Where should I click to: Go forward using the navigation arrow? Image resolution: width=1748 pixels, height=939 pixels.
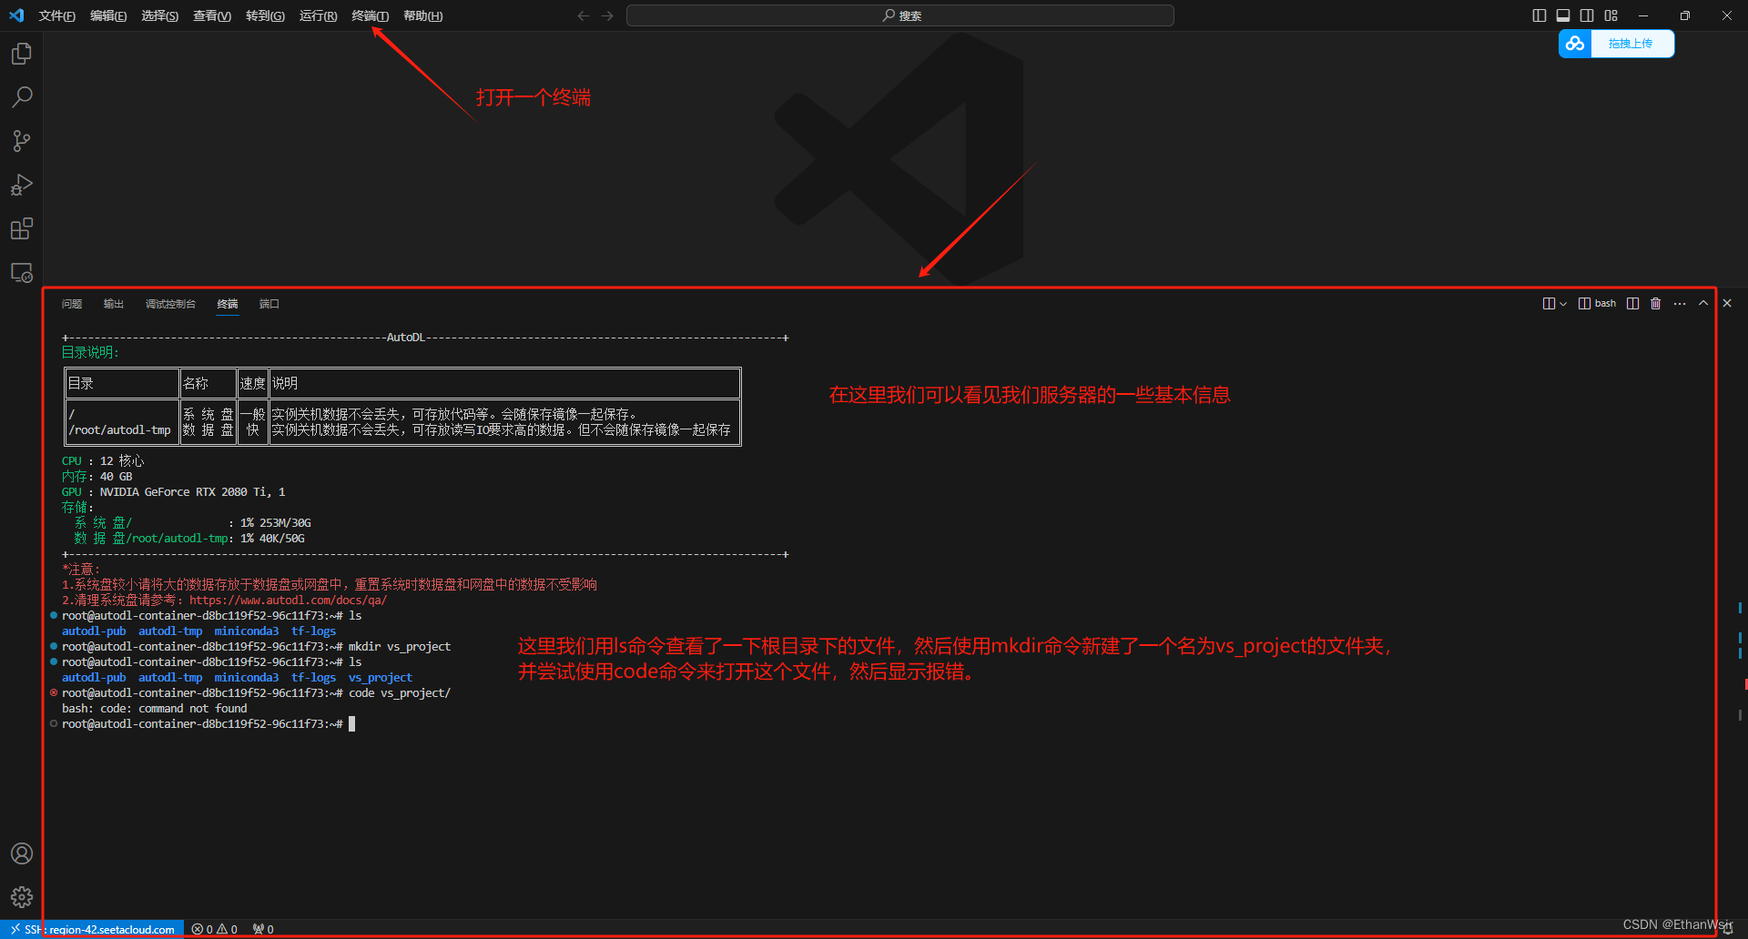click(x=607, y=15)
